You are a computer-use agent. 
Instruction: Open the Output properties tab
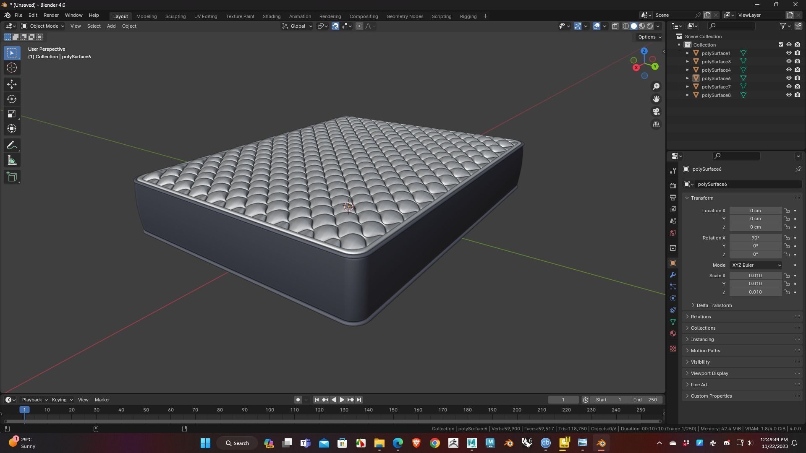tap(673, 197)
